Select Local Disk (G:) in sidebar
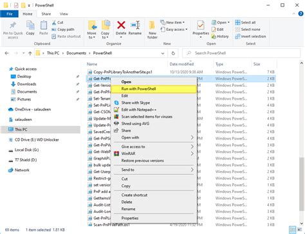 point(26,150)
